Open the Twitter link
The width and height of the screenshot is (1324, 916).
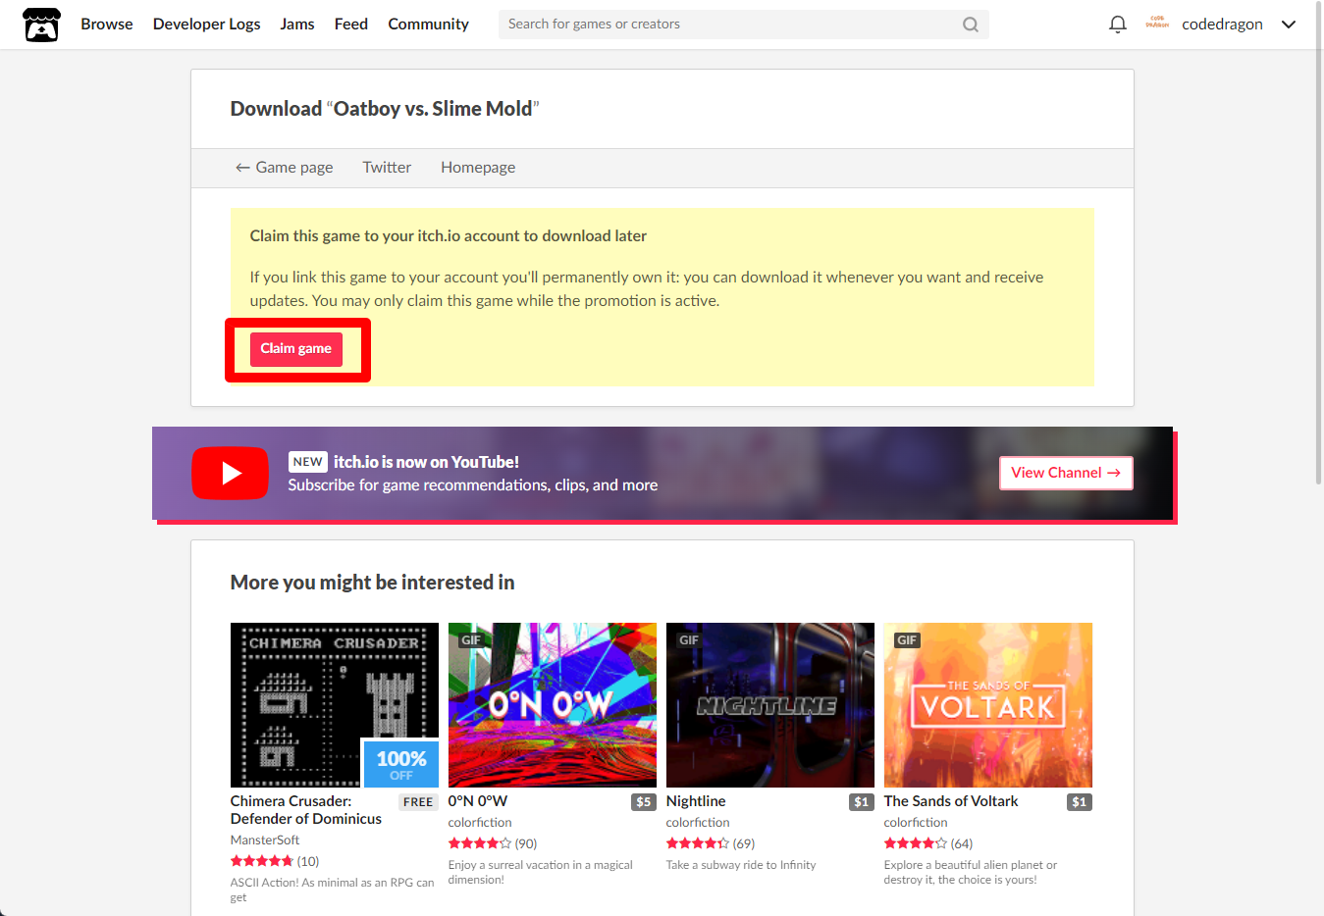(387, 168)
